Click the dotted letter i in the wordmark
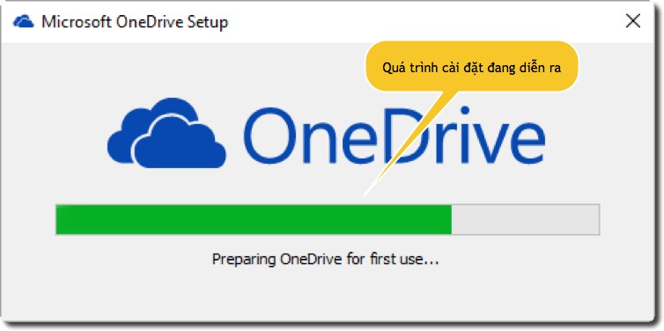The image size is (664, 331). [465, 136]
